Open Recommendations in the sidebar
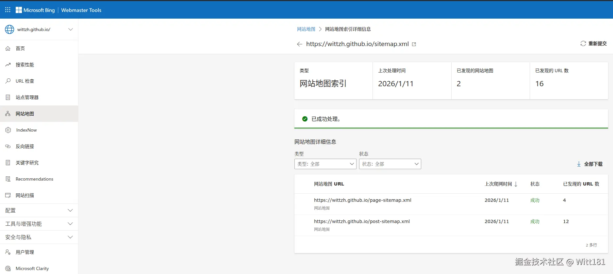 (39, 179)
